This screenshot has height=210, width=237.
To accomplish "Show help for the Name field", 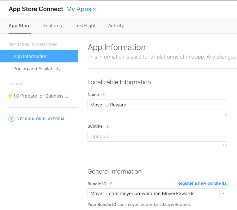I will coord(103,94).
